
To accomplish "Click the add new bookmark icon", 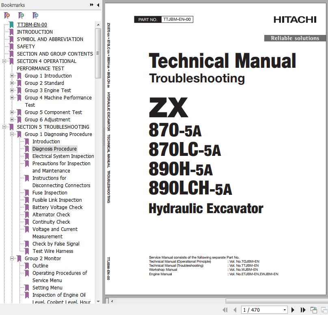I will [x=21, y=15].
